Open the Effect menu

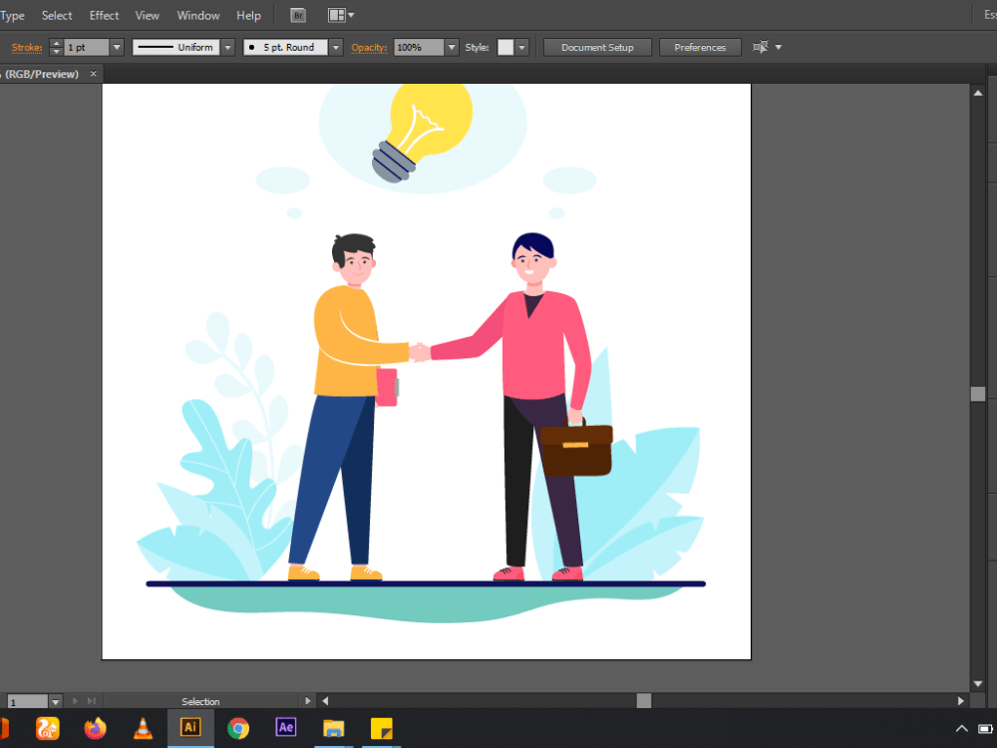pyautogui.click(x=104, y=15)
